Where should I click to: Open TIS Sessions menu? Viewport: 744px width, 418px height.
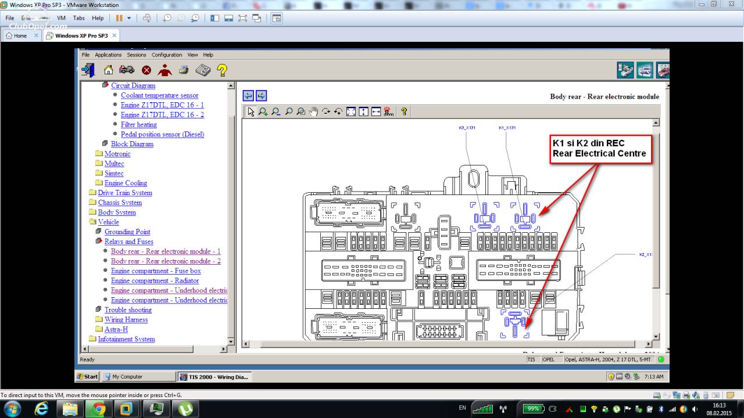coord(137,55)
